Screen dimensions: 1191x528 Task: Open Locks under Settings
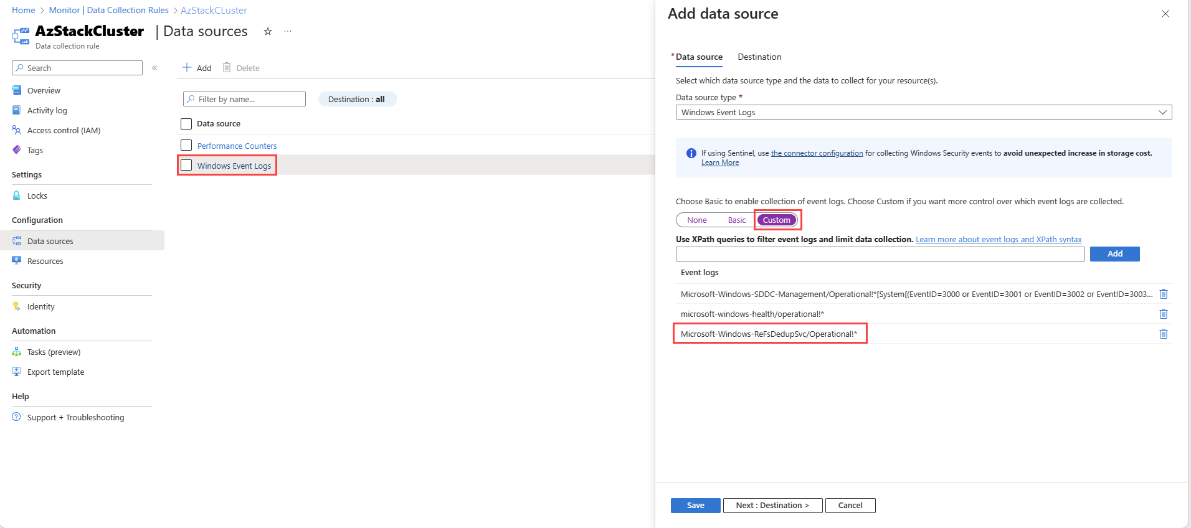click(37, 196)
